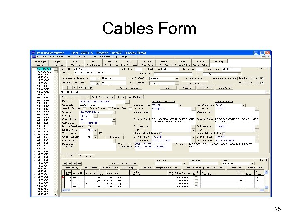Image resolution: width=299 pixels, height=224 pixels.
Task: Add a new cable record with the plus icon
Action: pos(86,88)
